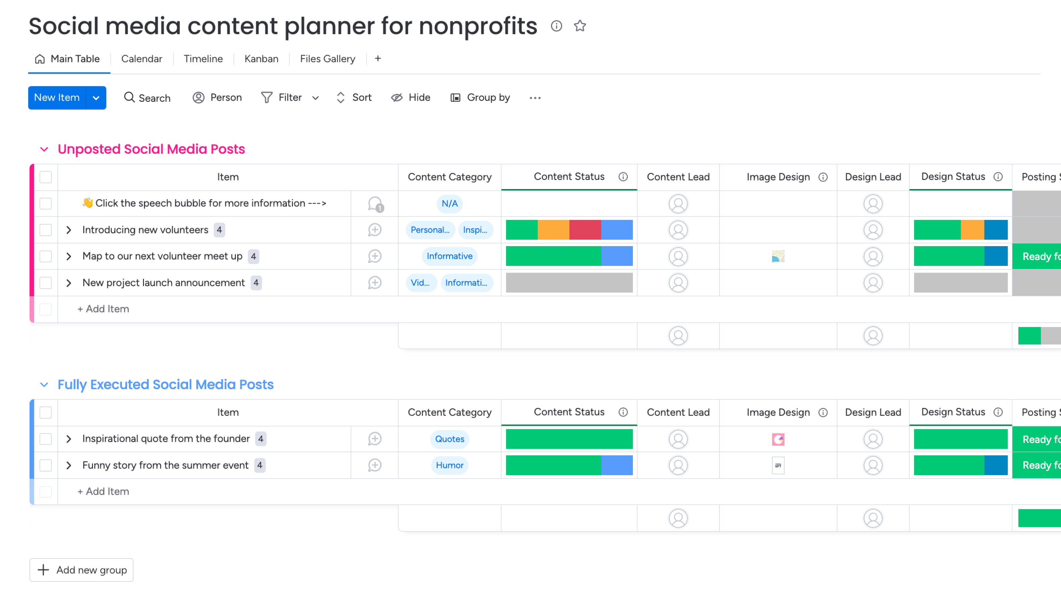Switch to the Kanban view tab

(x=261, y=59)
